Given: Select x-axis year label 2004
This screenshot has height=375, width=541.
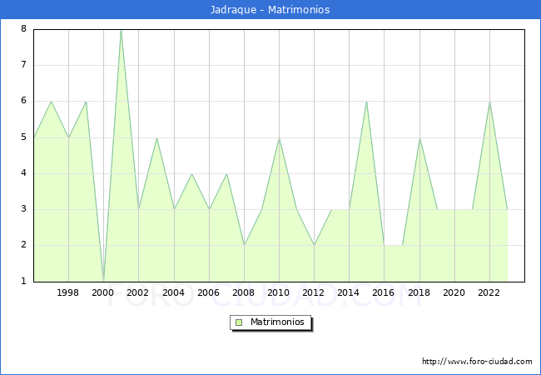Looking at the screenshot, I should click(x=174, y=292).
